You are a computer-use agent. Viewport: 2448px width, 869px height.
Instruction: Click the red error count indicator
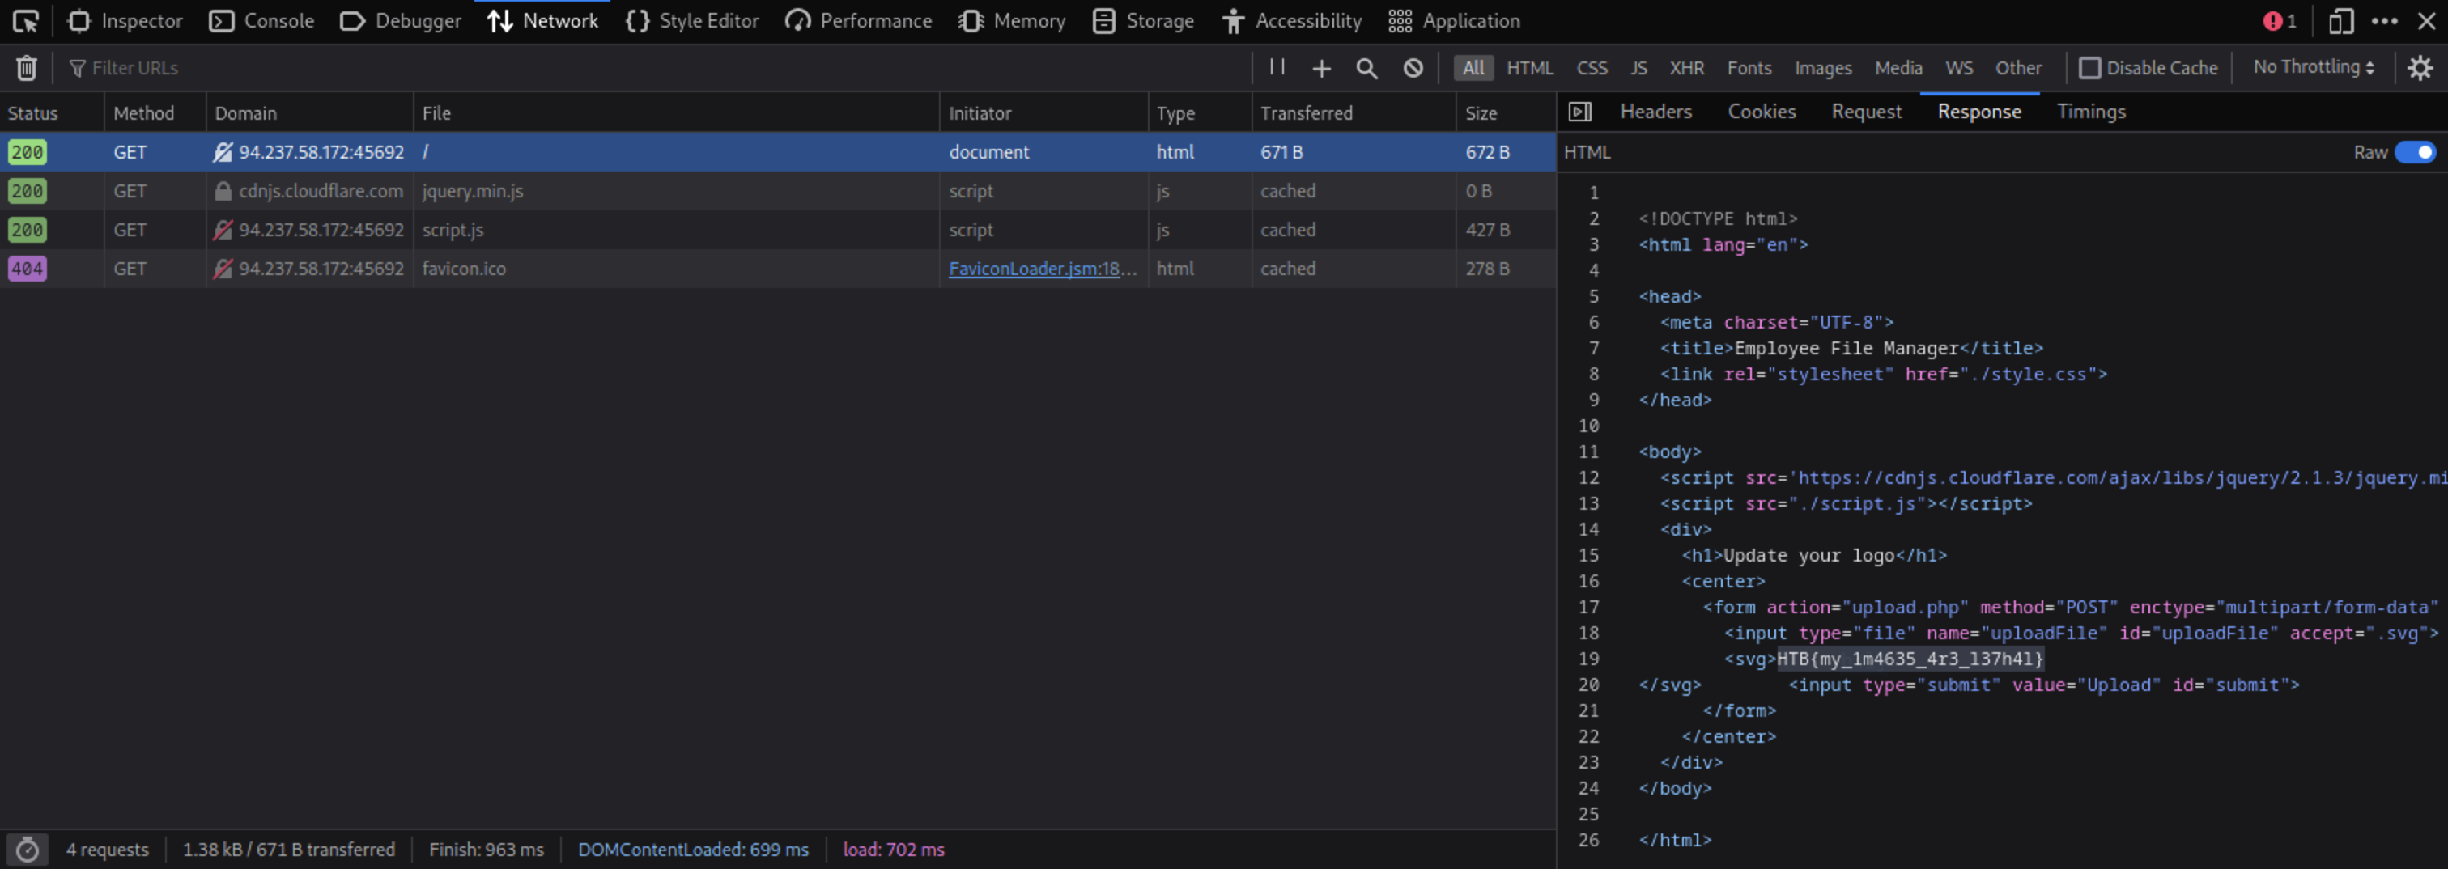tap(2279, 21)
